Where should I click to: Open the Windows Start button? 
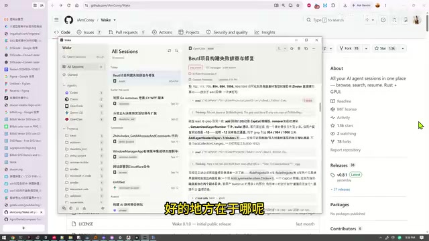(x=4, y=238)
